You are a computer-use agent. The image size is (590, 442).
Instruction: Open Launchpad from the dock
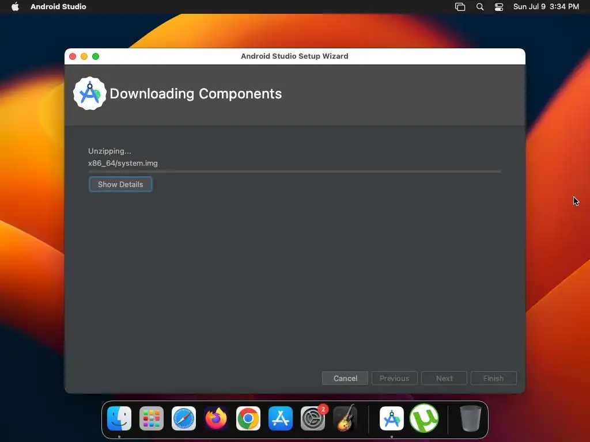pyautogui.click(x=152, y=418)
